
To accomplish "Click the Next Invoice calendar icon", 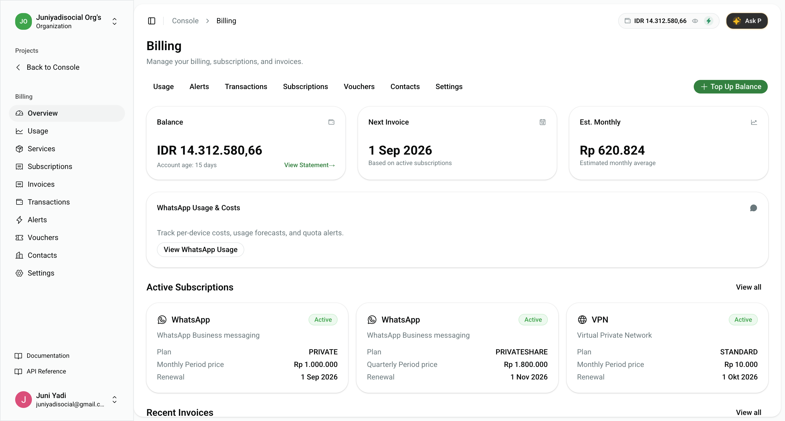I will click(542, 122).
